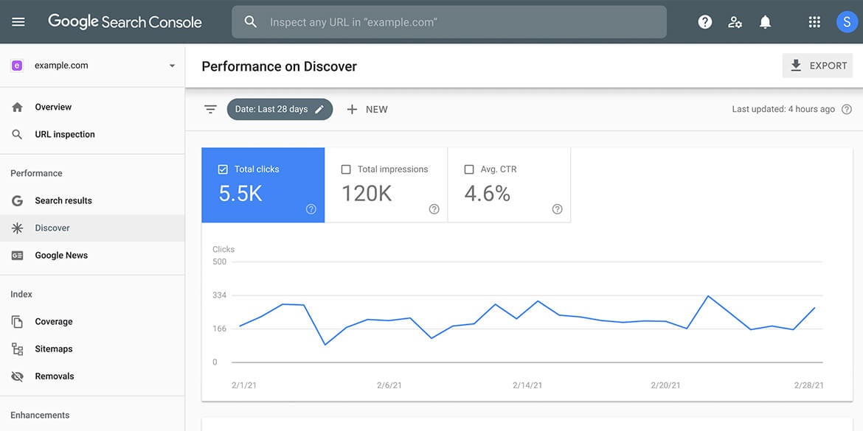Open the Google apps grid
Image resolution: width=863 pixels, height=431 pixels.
(814, 22)
